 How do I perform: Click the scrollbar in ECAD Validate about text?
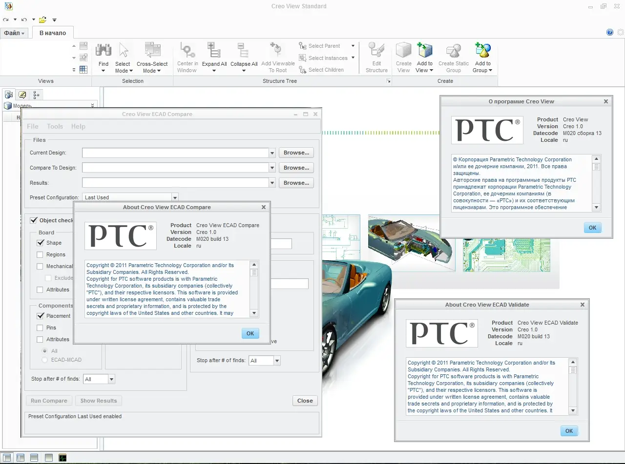tap(573, 387)
